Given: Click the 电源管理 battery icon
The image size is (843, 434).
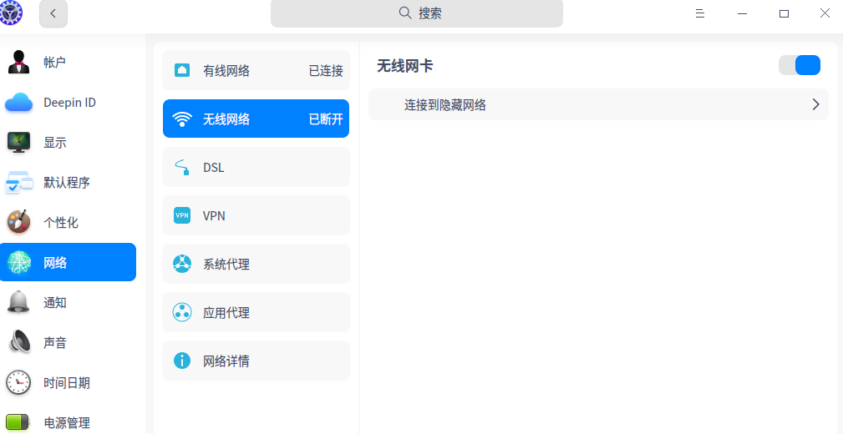Looking at the screenshot, I should [19, 422].
